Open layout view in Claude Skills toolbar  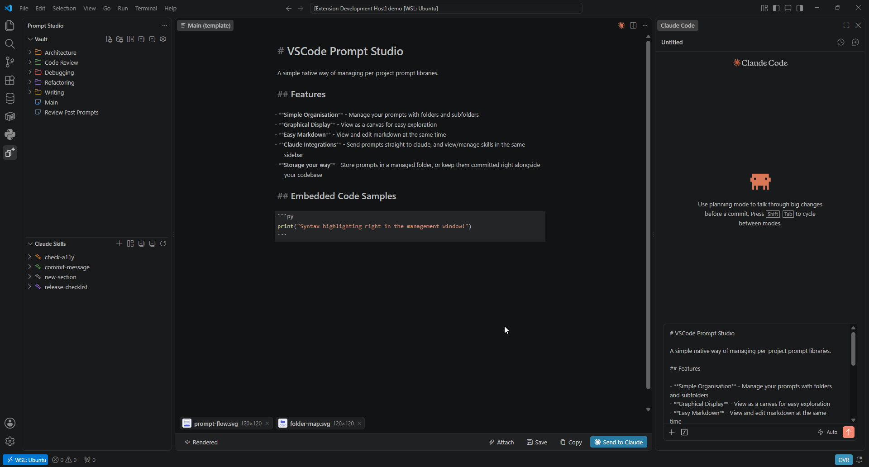(x=130, y=243)
